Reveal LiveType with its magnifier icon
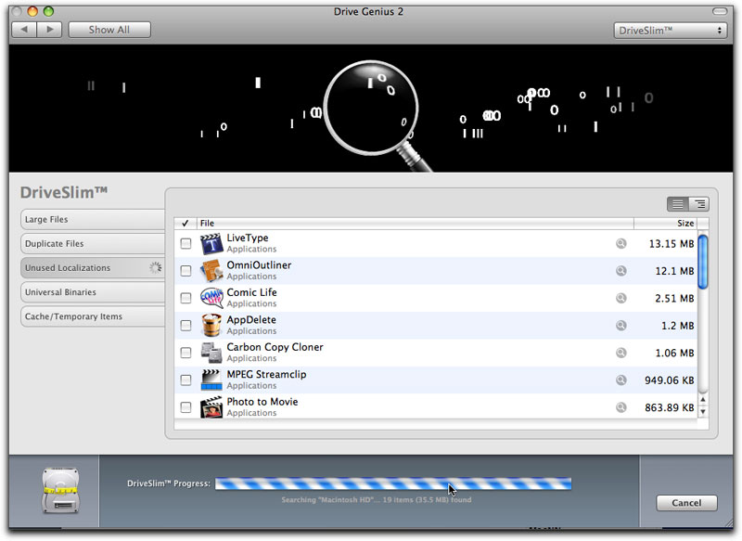This screenshot has width=742, height=541. click(x=620, y=243)
